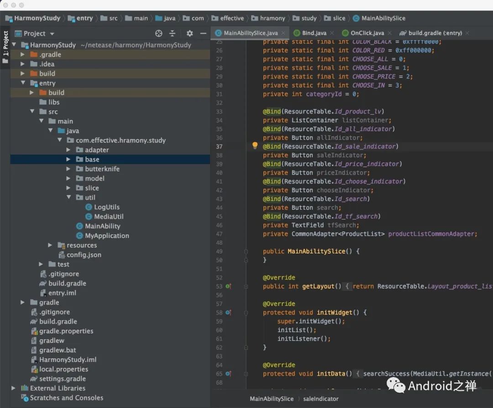Click saleIndicator in bottom breadcrumb
493x408 pixels.
321,399
